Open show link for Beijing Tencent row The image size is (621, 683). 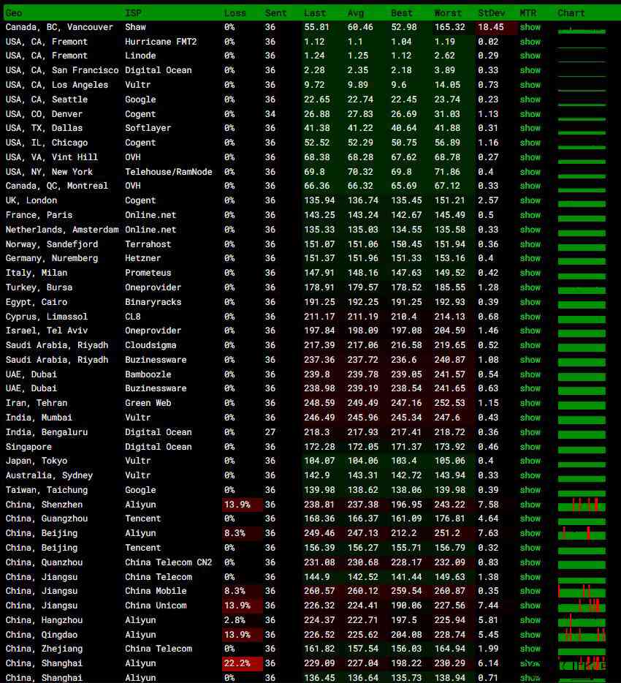(x=530, y=548)
